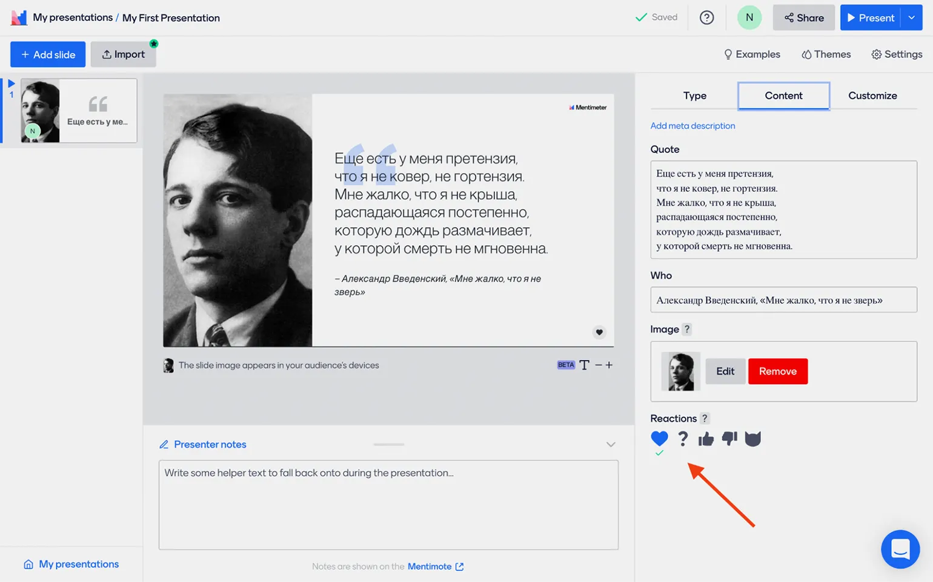This screenshot has width=933, height=582.
Task: Open the chat support bubble
Action: [900, 549]
